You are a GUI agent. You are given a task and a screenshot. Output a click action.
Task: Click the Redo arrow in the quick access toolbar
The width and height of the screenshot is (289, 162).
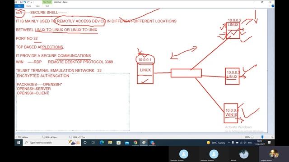[x=28, y=2]
